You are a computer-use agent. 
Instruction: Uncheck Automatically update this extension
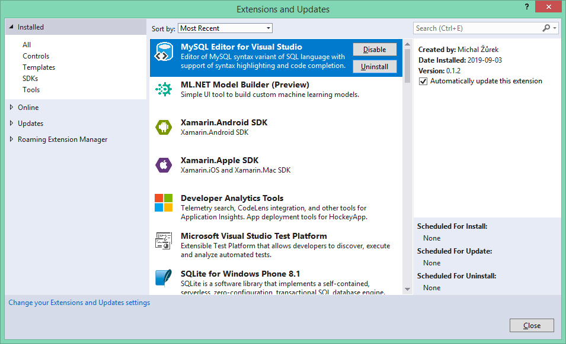pyautogui.click(x=422, y=81)
